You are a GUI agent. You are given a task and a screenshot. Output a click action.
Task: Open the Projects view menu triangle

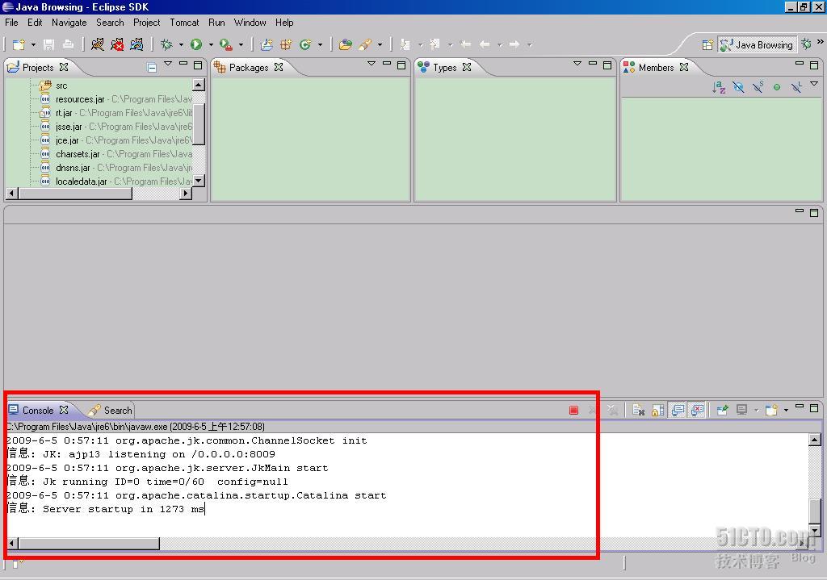168,65
